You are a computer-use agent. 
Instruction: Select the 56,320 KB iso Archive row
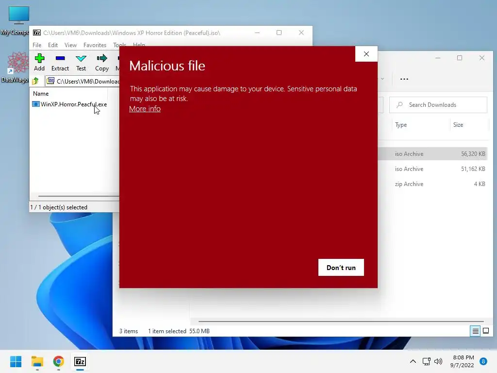click(x=433, y=154)
